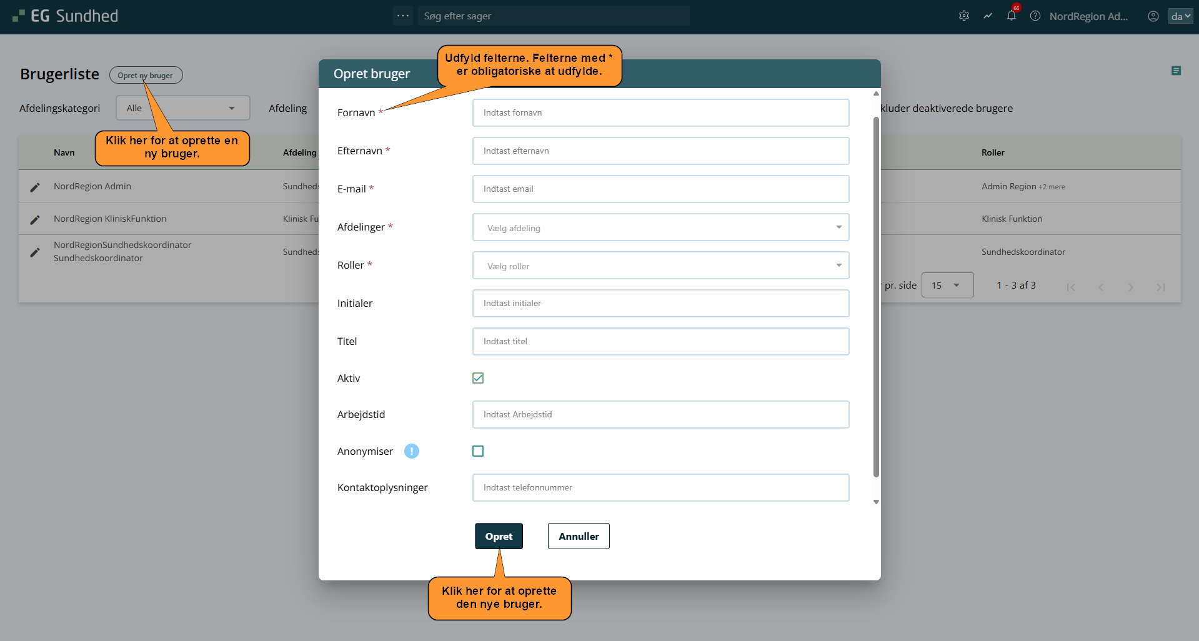Open the Roller dropdown
Screen dimensions: 1199x641
tap(660, 266)
